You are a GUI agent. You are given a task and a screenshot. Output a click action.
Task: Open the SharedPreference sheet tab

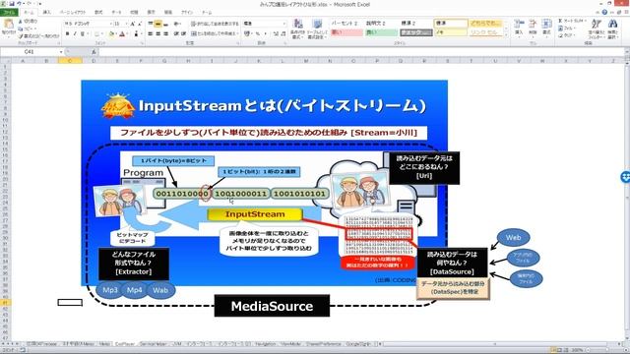pos(323,344)
